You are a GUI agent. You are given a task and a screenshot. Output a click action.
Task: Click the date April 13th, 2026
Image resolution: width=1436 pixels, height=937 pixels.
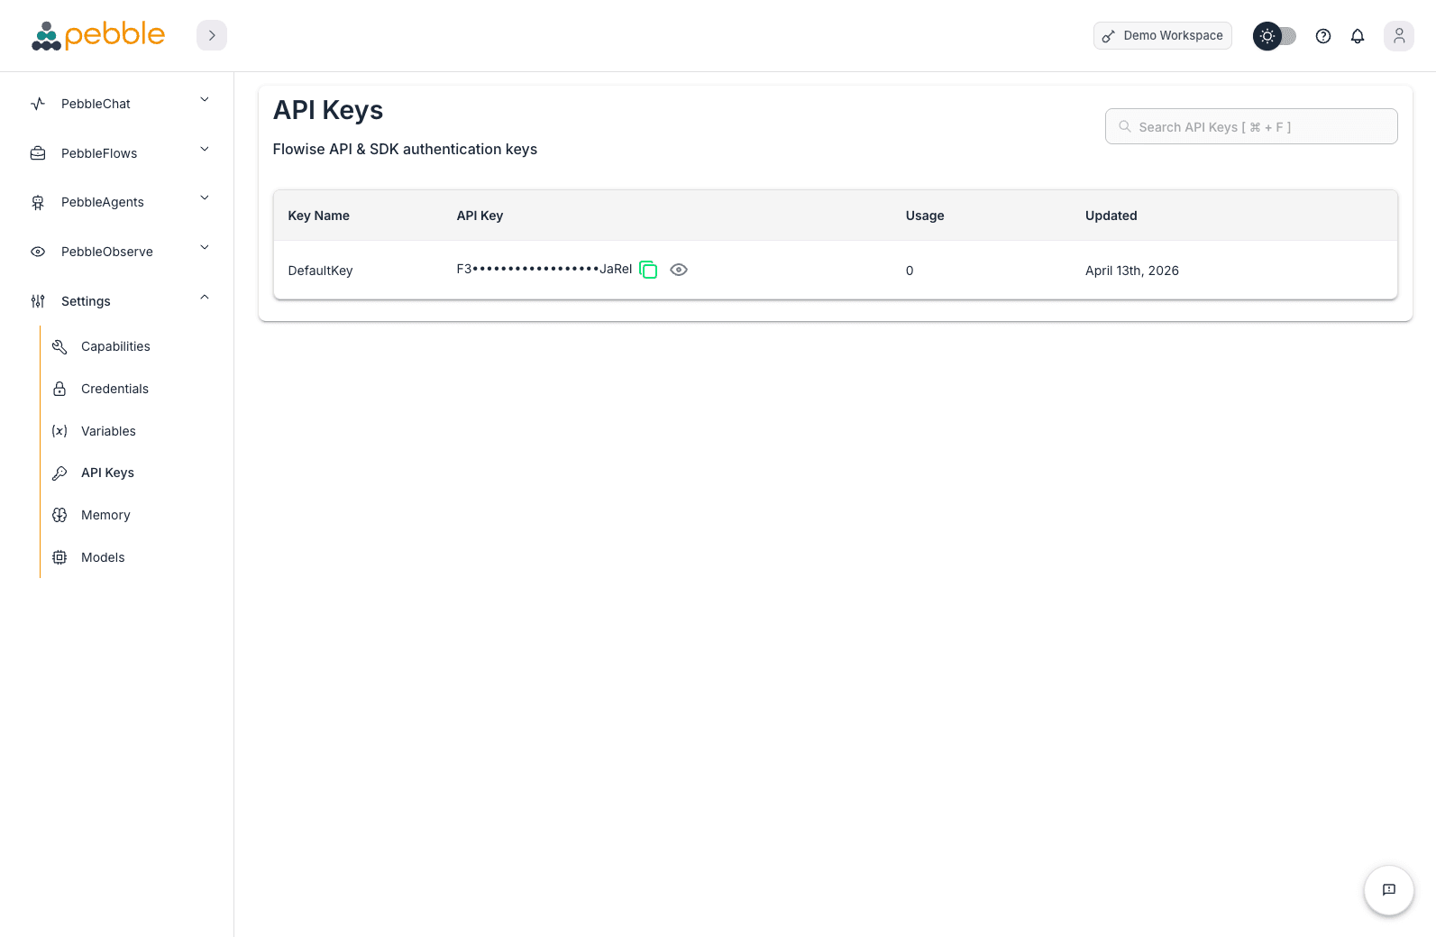click(x=1132, y=271)
